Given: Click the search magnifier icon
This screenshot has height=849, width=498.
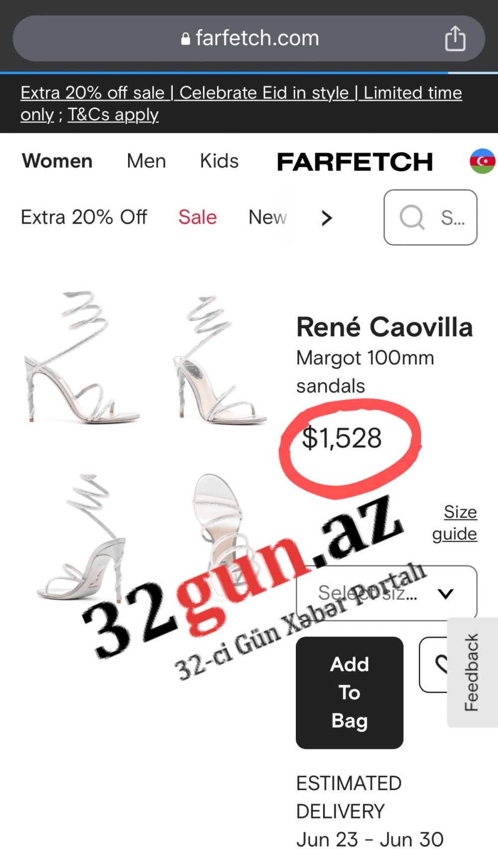Looking at the screenshot, I should (412, 217).
